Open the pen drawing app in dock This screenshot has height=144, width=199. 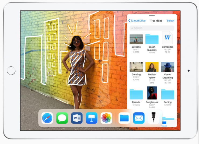click(x=153, y=117)
